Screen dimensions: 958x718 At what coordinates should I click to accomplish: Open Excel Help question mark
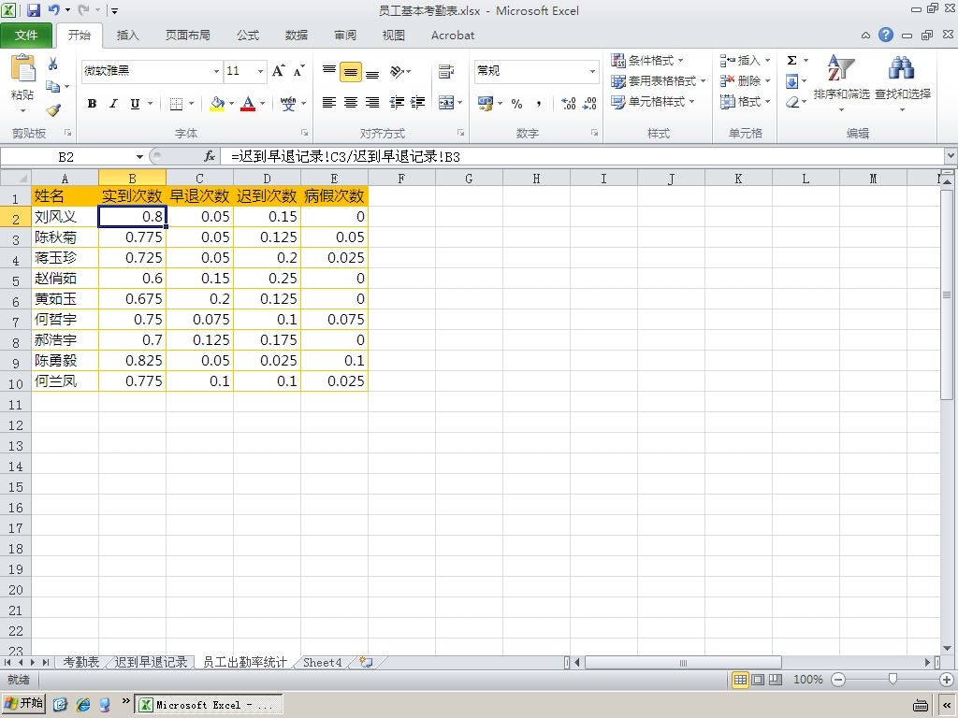[886, 35]
